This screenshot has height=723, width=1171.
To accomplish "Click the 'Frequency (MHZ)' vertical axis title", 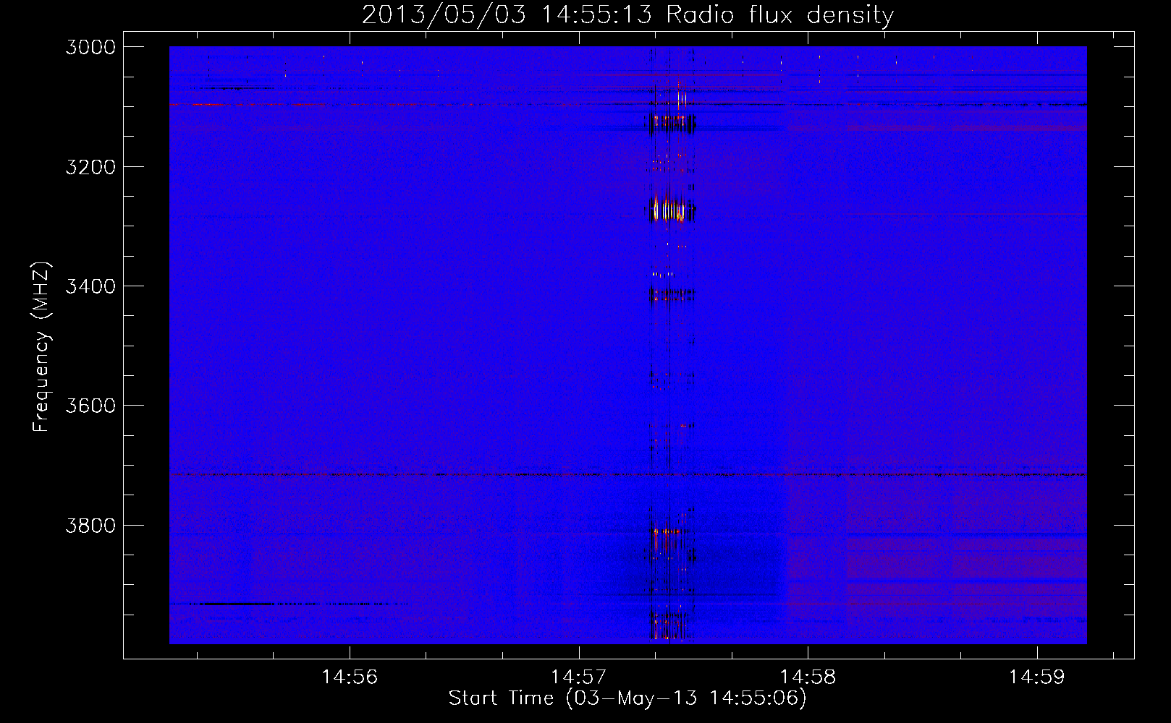I will (41, 347).
